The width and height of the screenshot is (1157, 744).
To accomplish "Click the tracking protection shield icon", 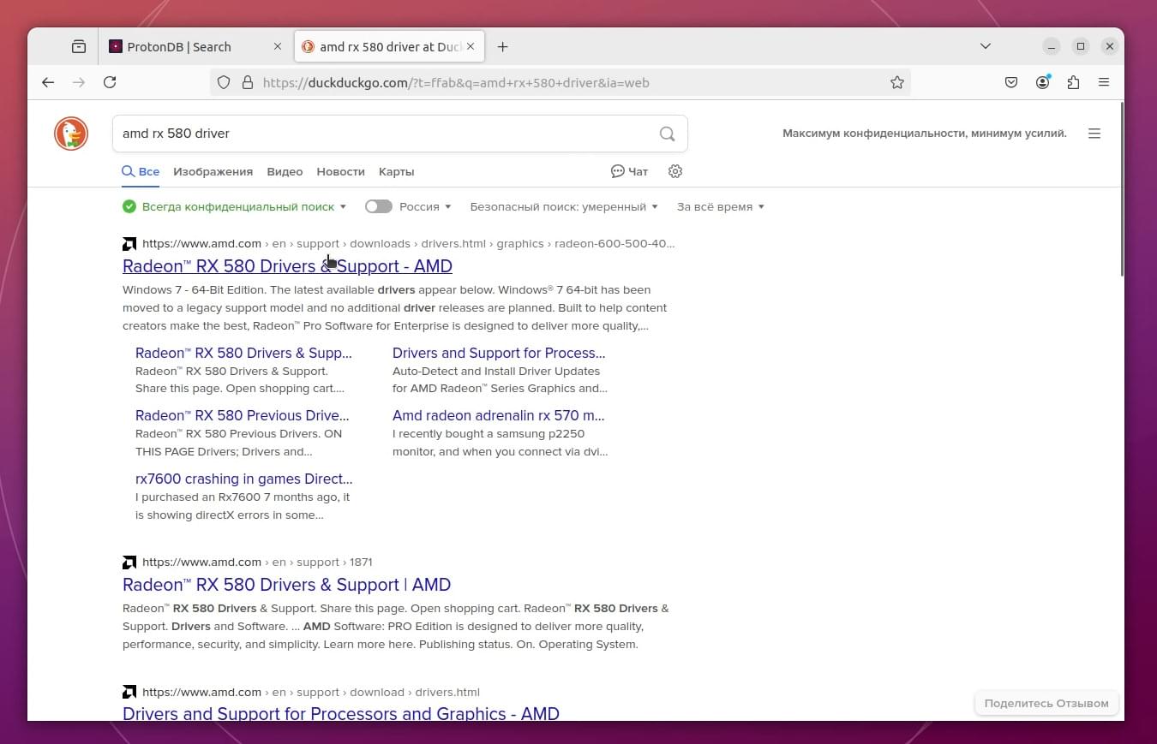I will point(224,83).
